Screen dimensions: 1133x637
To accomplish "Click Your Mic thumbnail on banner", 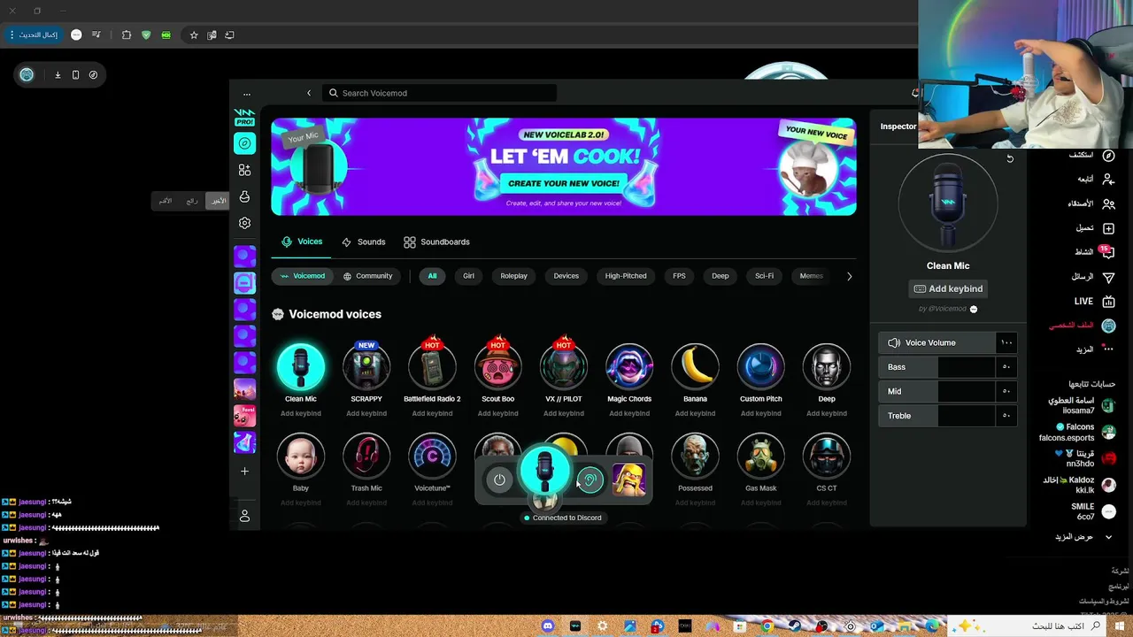I will pos(319,166).
